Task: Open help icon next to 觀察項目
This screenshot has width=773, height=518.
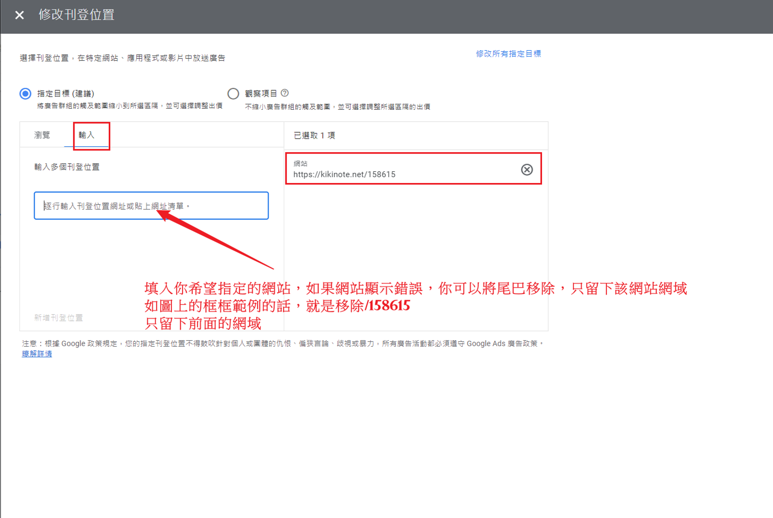Action: [285, 93]
